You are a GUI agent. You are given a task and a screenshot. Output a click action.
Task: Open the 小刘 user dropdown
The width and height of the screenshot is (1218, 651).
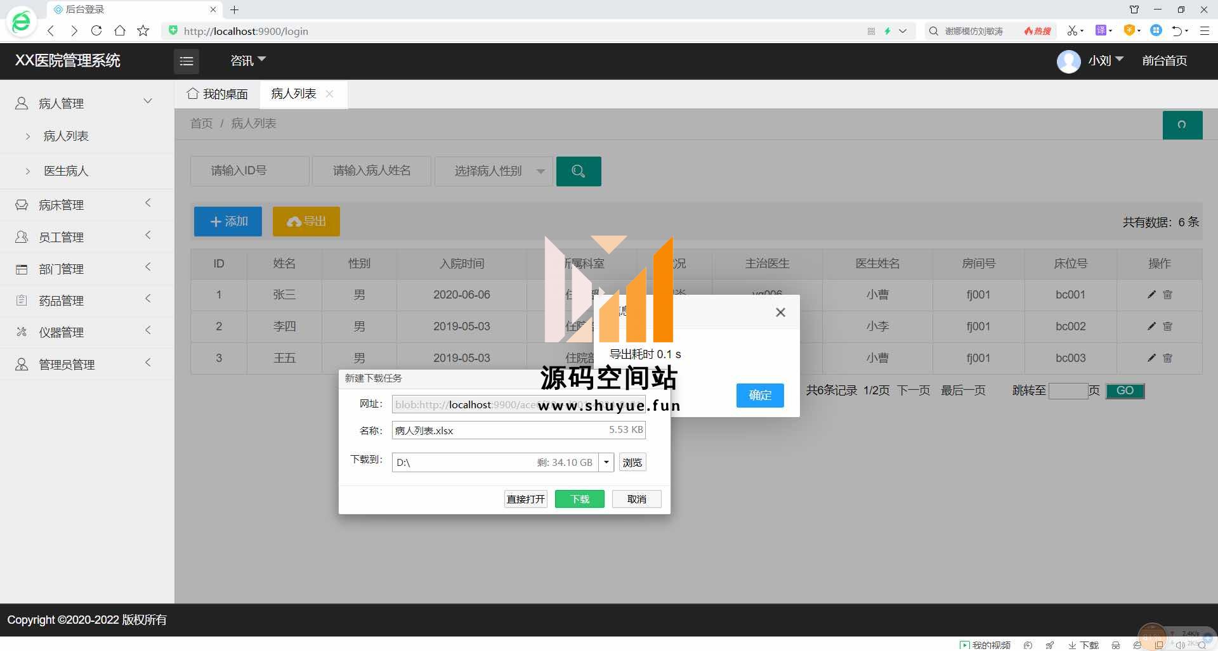pyautogui.click(x=1106, y=60)
